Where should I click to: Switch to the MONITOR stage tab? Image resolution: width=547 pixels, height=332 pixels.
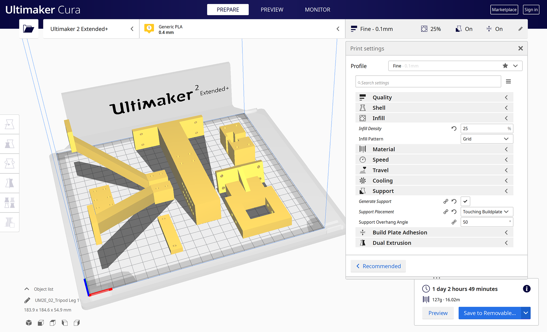317,10
